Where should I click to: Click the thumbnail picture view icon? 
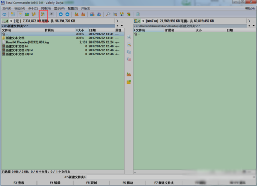coord(27,14)
